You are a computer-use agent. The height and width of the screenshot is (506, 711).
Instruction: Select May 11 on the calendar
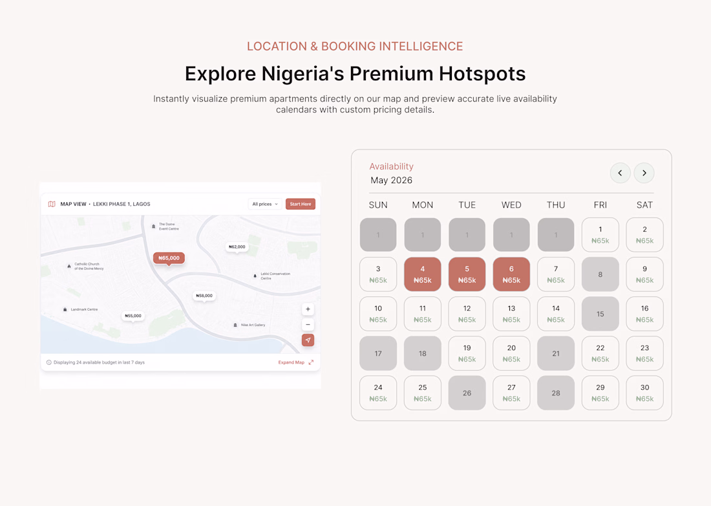coord(423,314)
